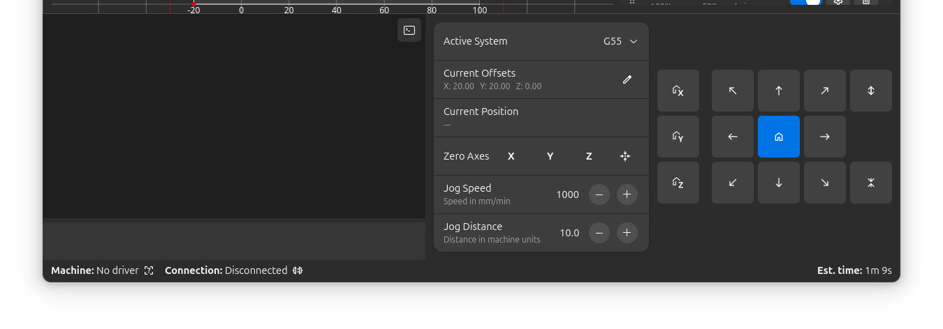Raise Z axis with expand arrows button
This screenshot has width=943, height=329.
pyautogui.click(x=870, y=91)
